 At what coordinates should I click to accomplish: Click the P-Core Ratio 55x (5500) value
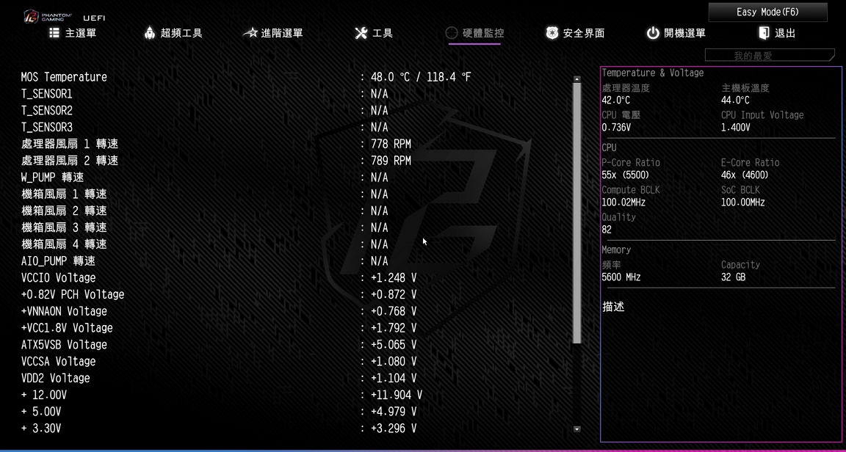pos(626,175)
